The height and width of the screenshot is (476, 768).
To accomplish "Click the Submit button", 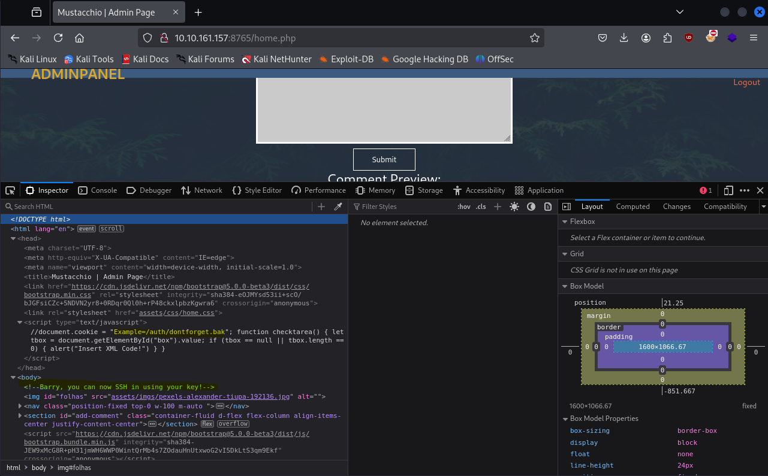I will (384, 159).
